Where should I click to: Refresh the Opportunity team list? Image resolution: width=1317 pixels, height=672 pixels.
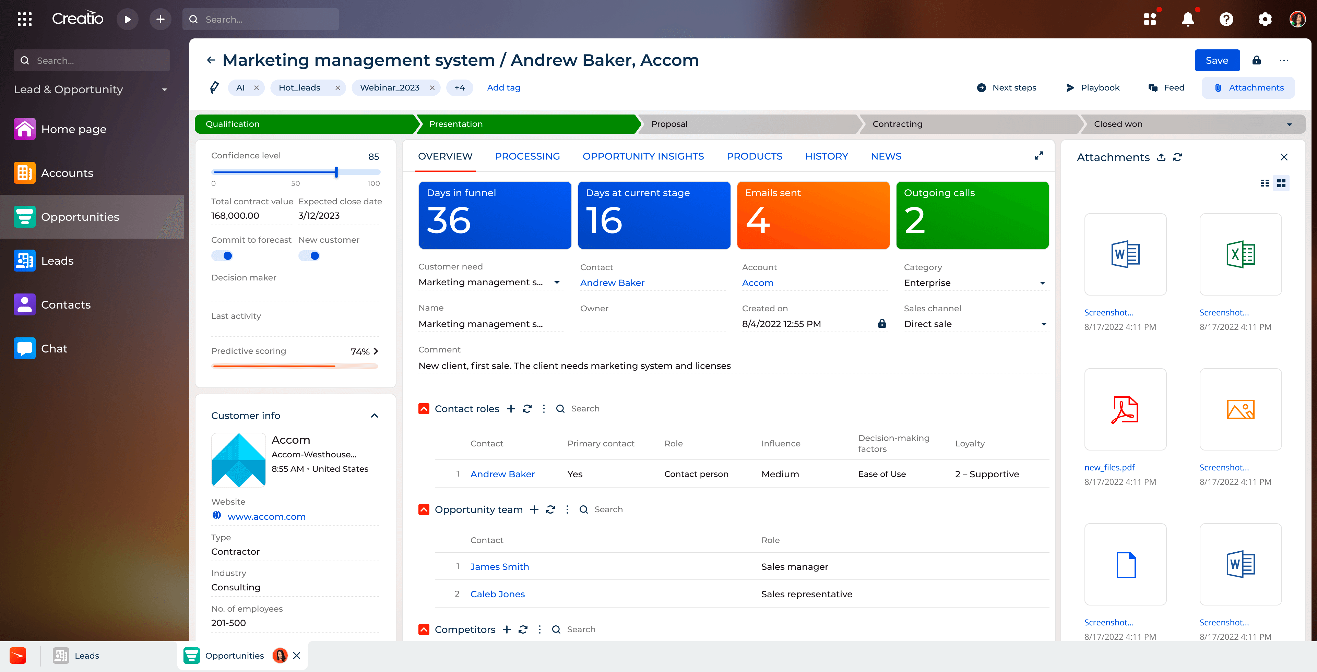tap(550, 509)
